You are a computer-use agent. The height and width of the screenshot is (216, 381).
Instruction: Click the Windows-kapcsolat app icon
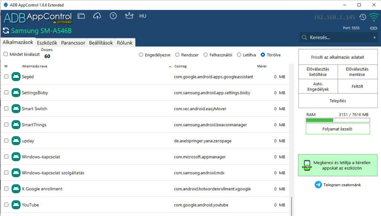tap(16, 157)
